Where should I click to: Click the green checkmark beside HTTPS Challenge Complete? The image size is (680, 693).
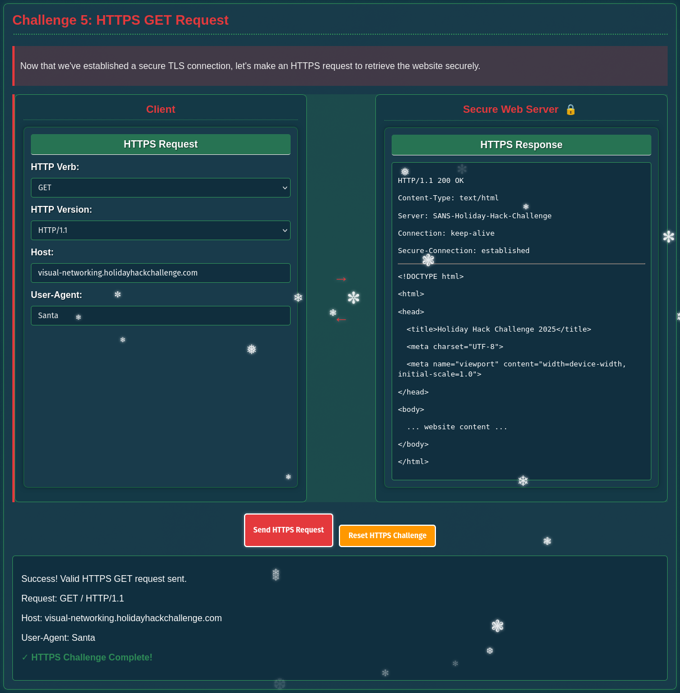click(24, 657)
